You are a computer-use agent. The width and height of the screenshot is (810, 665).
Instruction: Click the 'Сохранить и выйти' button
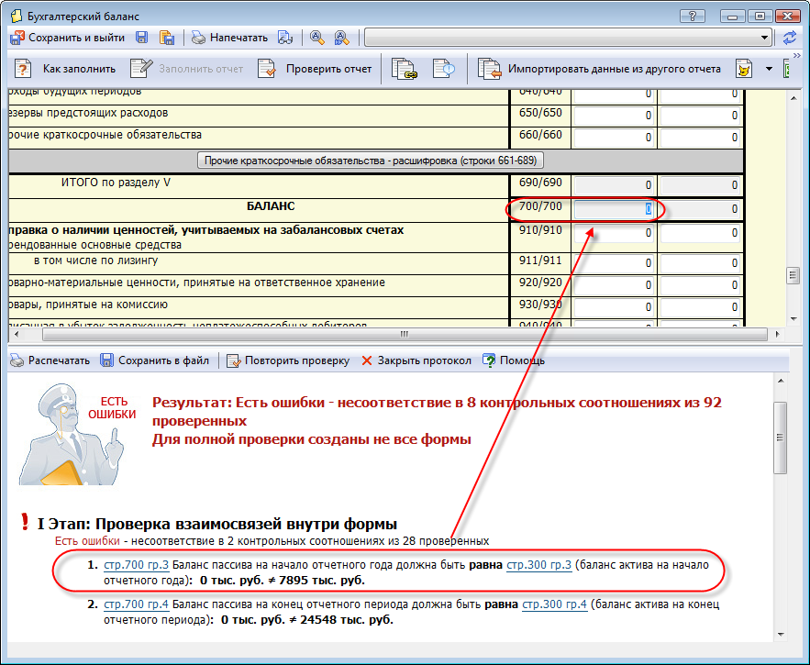point(68,38)
